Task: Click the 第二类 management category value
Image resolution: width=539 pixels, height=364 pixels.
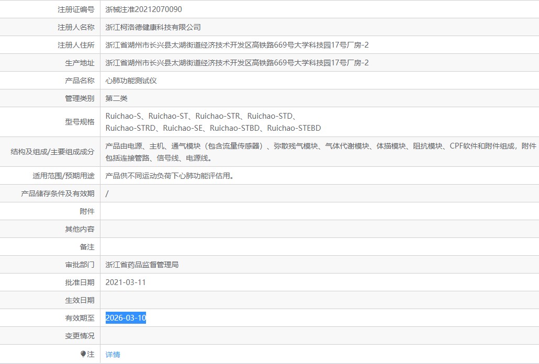Action: coord(116,98)
